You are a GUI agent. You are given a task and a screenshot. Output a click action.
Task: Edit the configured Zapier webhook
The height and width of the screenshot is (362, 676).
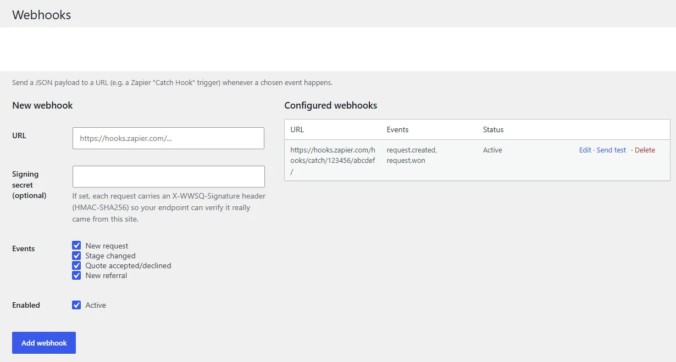(585, 150)
